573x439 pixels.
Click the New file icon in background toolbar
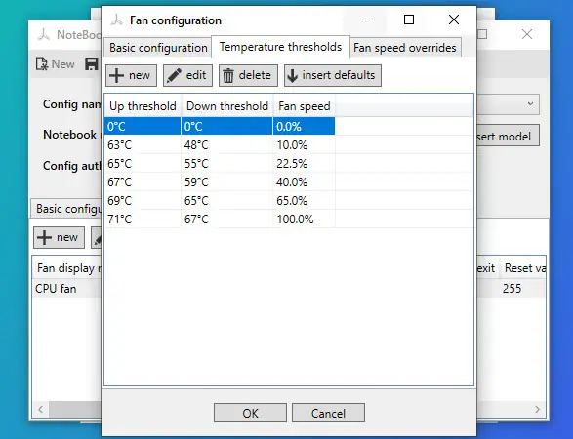56,64
